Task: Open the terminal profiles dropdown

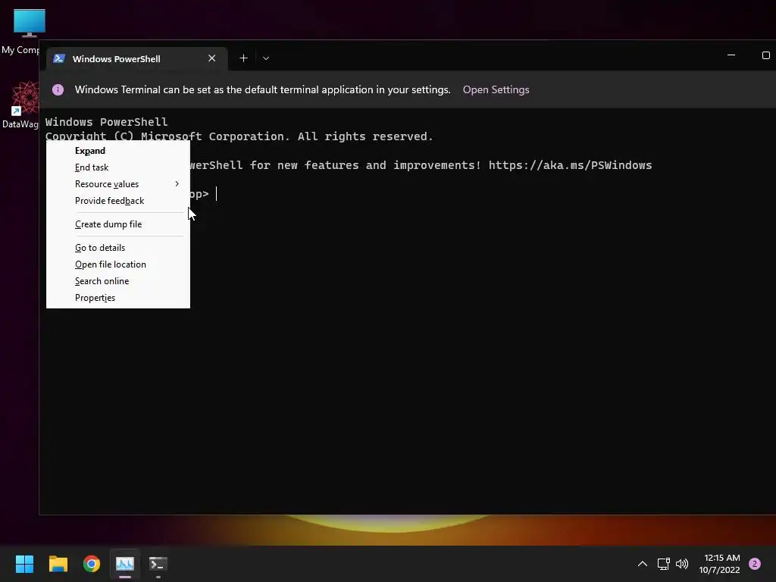Action: [266, 58]
